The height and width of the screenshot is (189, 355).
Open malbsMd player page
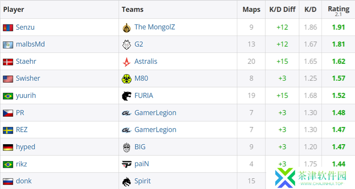pos(30,44)
